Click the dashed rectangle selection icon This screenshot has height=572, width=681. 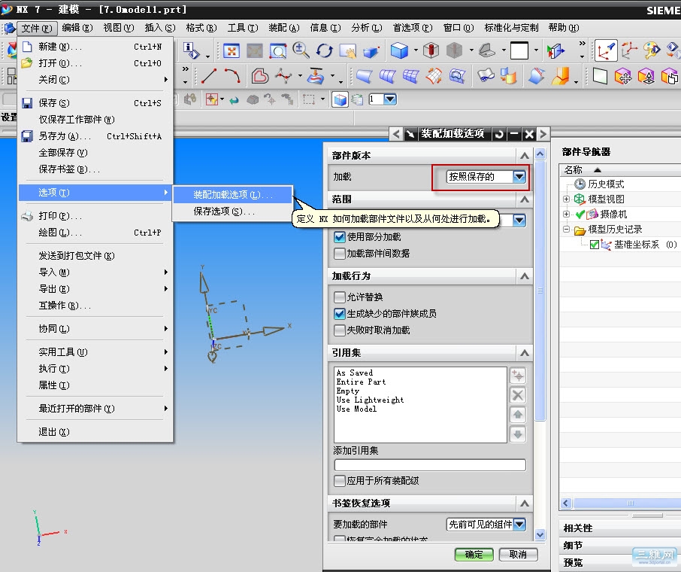(x=309, y=99)
